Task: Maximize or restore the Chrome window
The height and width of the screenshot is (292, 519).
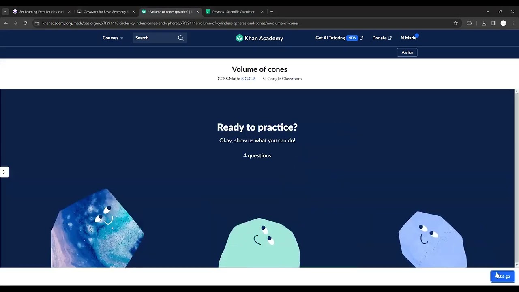Action: 500,12
